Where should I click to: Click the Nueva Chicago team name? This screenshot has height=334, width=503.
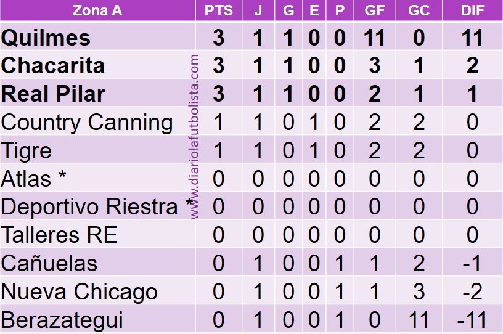(80, 292)
